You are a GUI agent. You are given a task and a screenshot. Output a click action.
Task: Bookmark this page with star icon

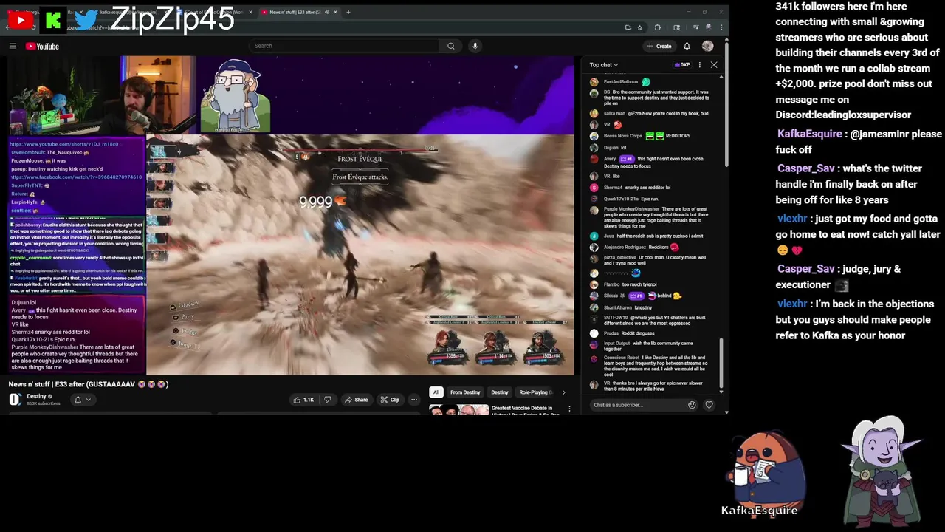click(639, 27)
